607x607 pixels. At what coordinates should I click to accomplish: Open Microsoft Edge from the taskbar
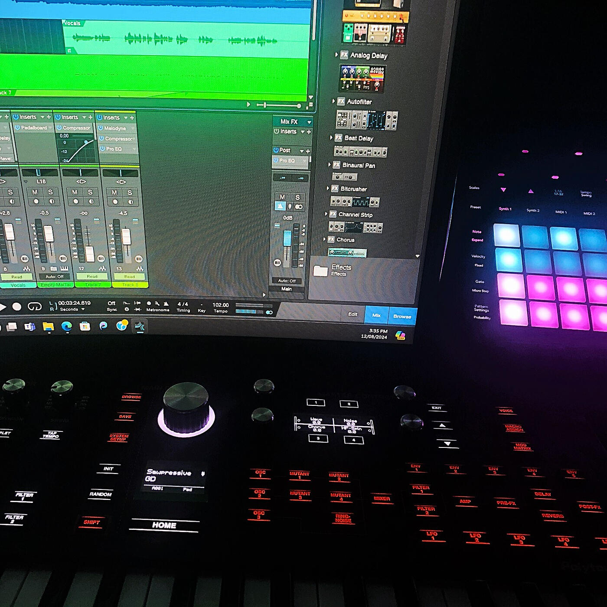66,326
